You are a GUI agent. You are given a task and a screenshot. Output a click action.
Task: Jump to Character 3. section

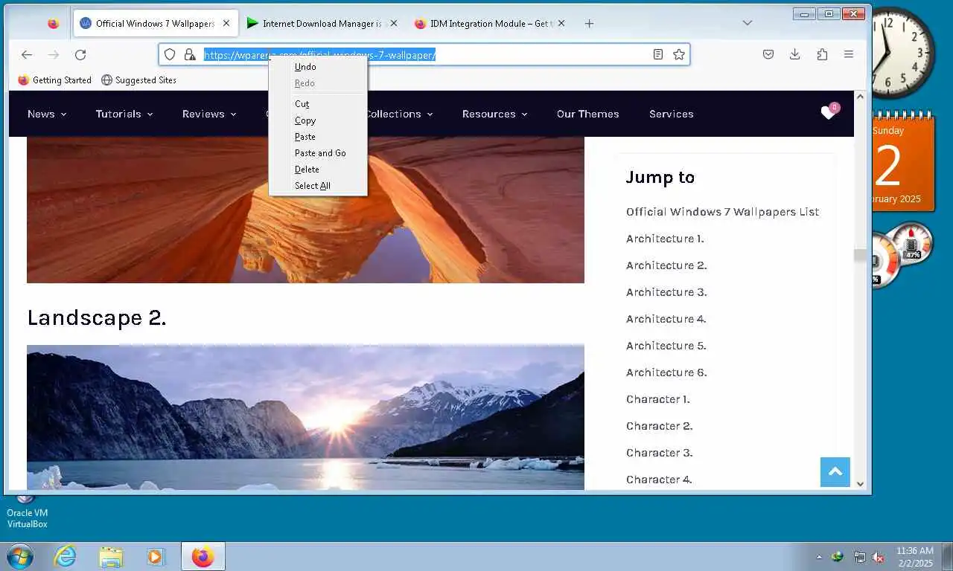pyautogui.click(x=659, y=453)
